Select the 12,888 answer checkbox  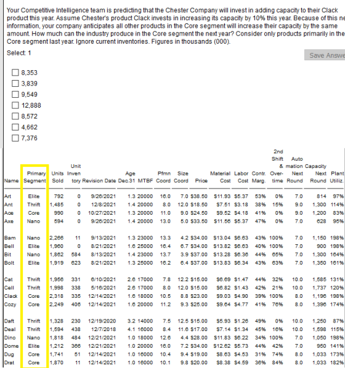(x=15, y=105)
